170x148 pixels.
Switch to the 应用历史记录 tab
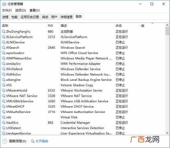coord(30,17)
